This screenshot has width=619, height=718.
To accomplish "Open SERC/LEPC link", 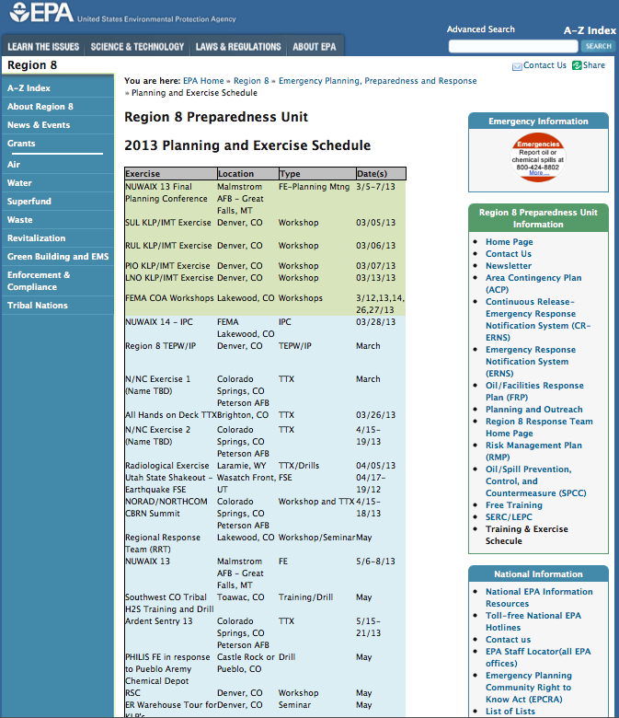I will pyautogui.click(x=509, y=517).
